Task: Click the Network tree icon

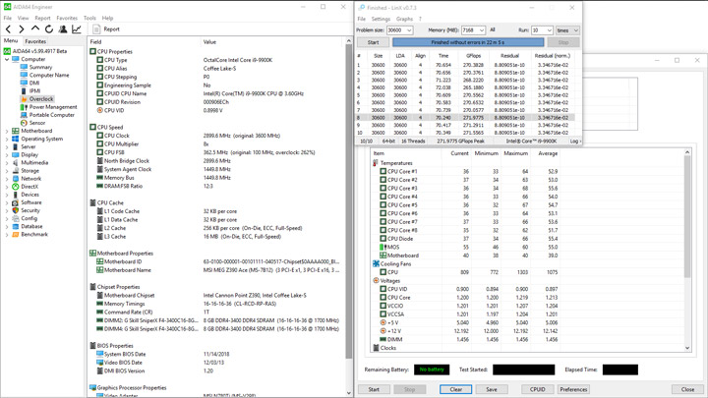Action: tap(16, 179)
